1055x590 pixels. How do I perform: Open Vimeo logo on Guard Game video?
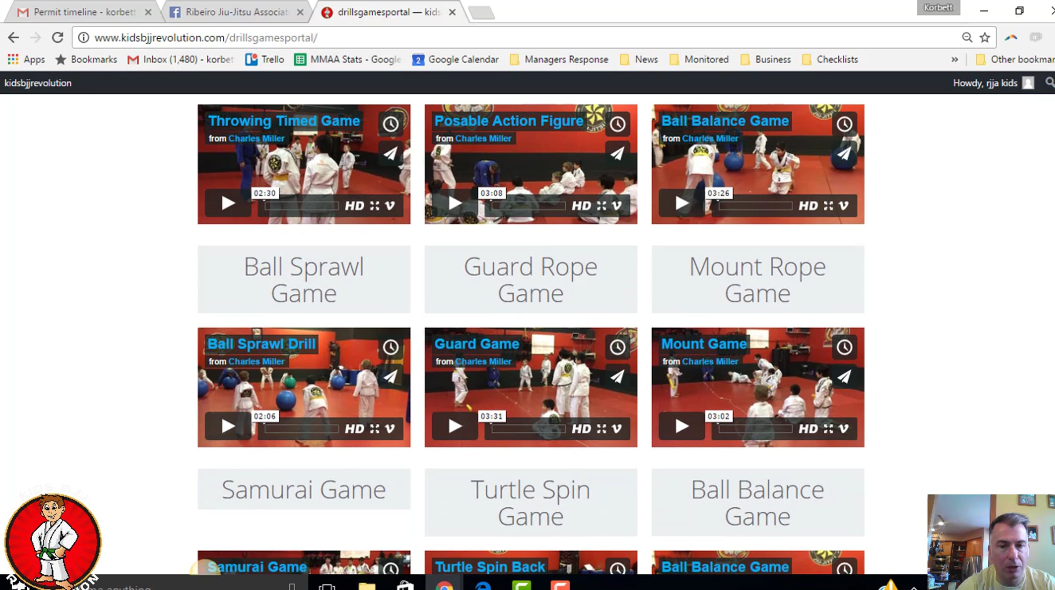617,429
